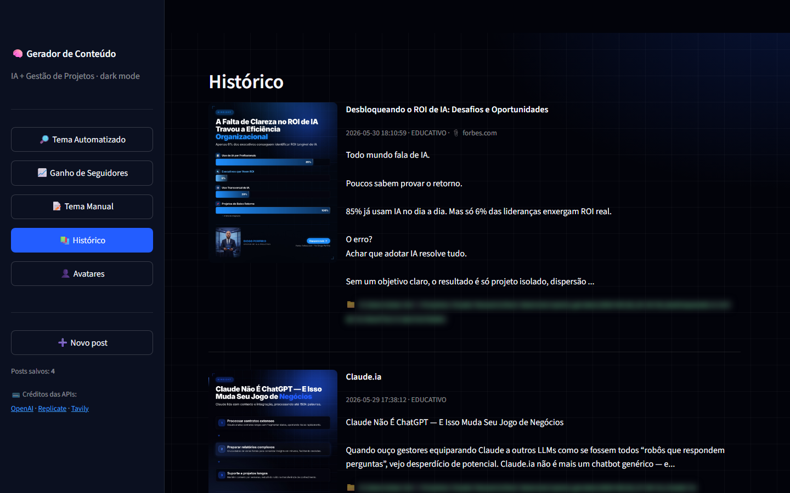The image size is (790, 493).
Task: Click the chart icon on Ganho de Seguidores
Action: click(x=42, y=173)
